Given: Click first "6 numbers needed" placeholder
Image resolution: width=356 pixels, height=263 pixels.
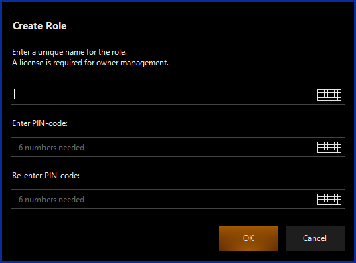Looking at the screenshot, I should 52,148.
